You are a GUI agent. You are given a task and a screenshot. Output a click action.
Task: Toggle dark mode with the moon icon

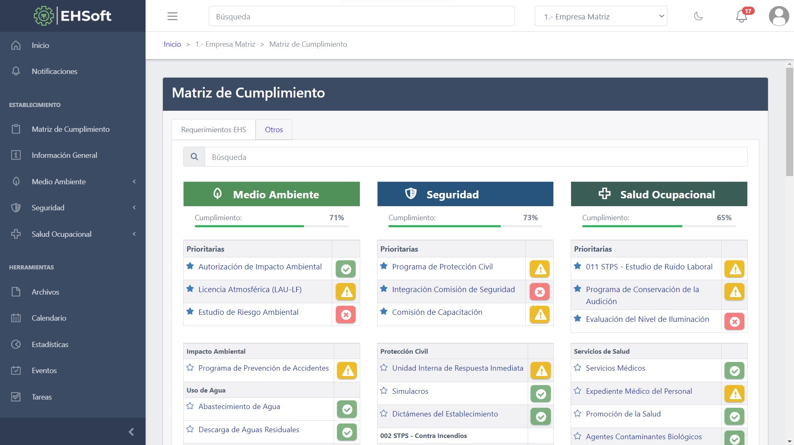point(699,17)
